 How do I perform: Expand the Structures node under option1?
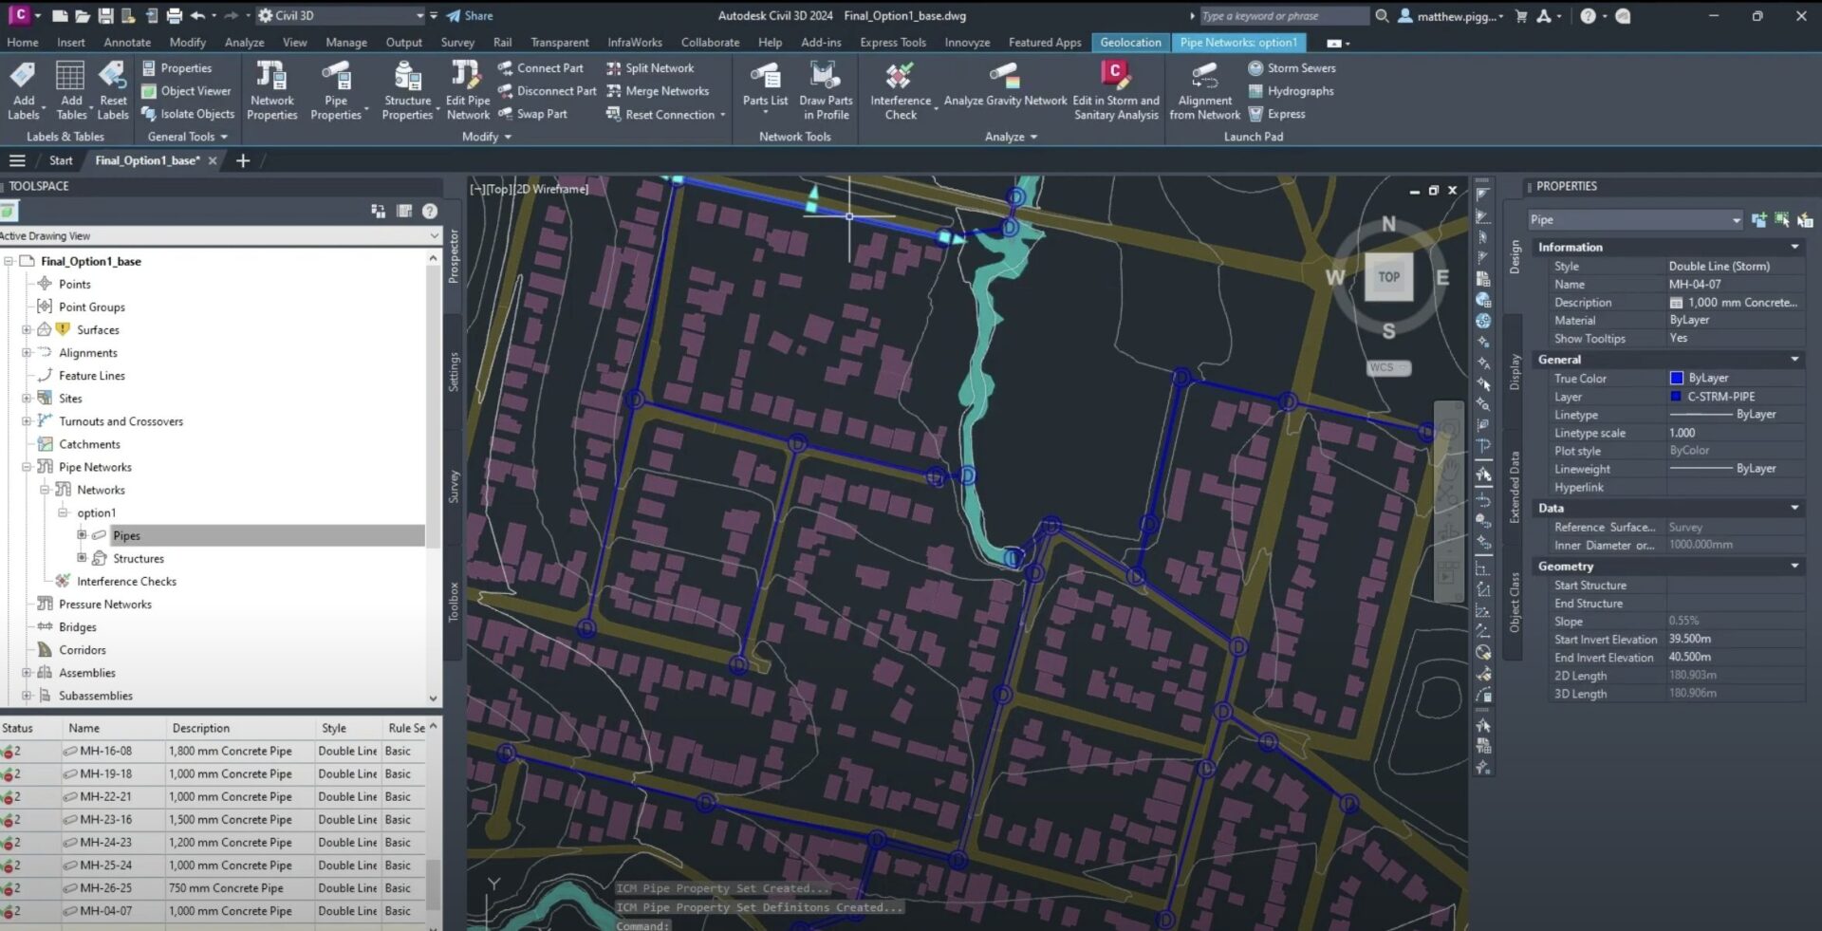pos(81,558)
